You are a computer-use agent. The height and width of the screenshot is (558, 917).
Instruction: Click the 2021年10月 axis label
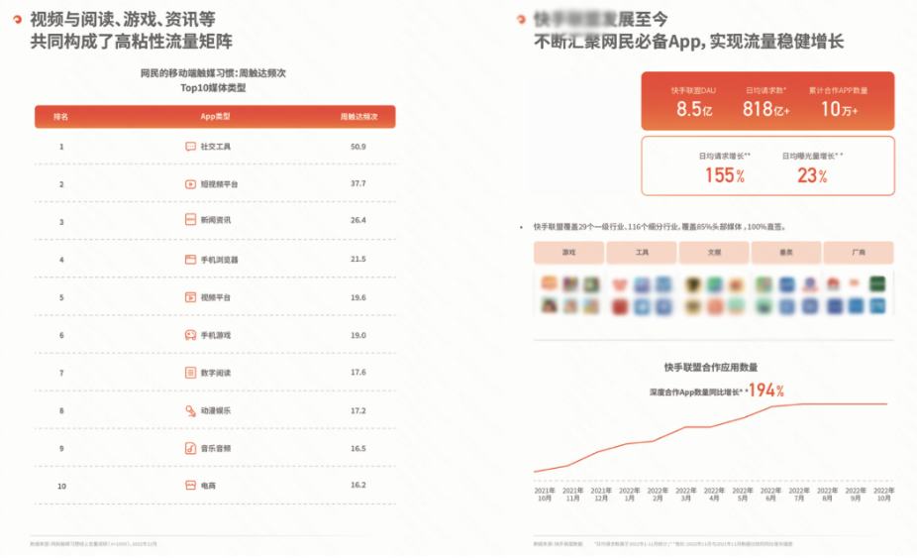click(x=545, y=495)
